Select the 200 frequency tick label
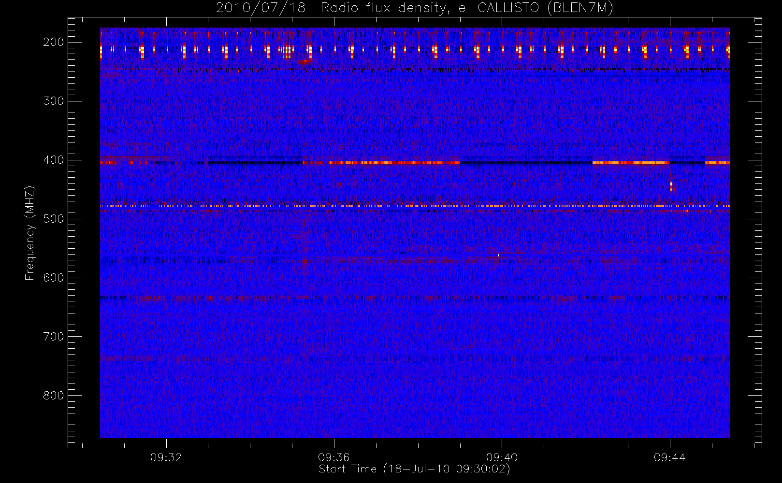This screenshot has width=782, height=483. 53,42
